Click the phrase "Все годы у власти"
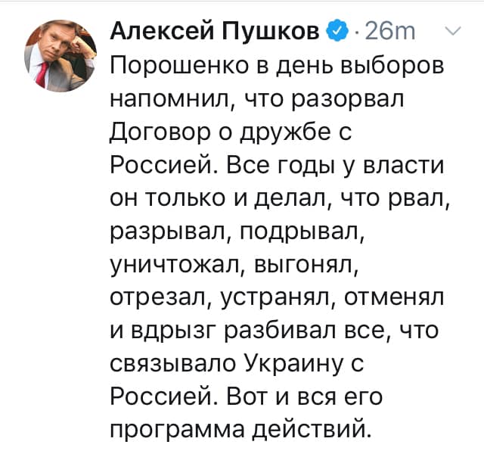Screen dimensions: 484x454 [335, 166]
